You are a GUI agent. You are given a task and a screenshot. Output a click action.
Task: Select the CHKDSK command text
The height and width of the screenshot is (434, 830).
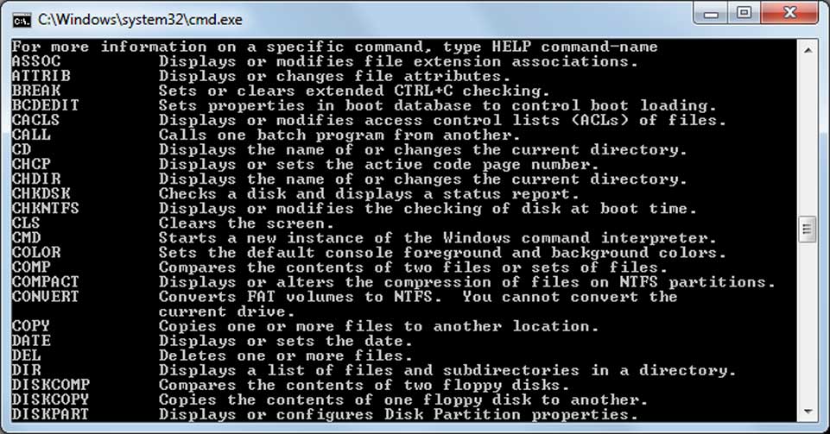coord(41,193)
